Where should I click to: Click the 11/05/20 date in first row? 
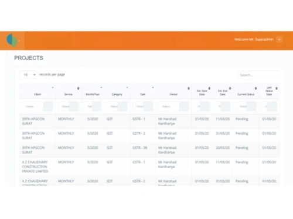tap(223, 119)
